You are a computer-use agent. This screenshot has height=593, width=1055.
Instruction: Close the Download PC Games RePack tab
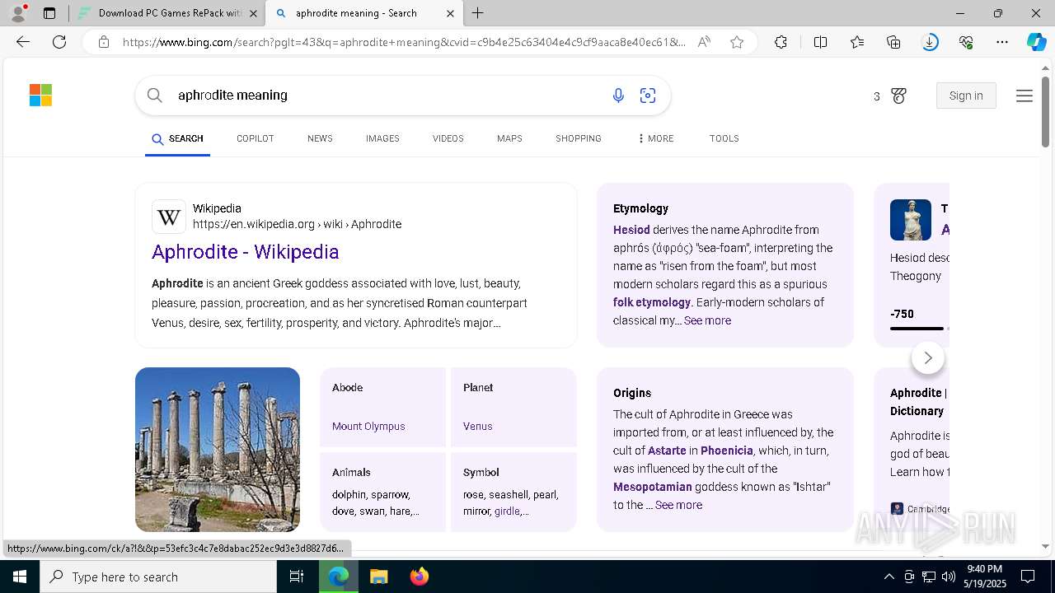253,13
